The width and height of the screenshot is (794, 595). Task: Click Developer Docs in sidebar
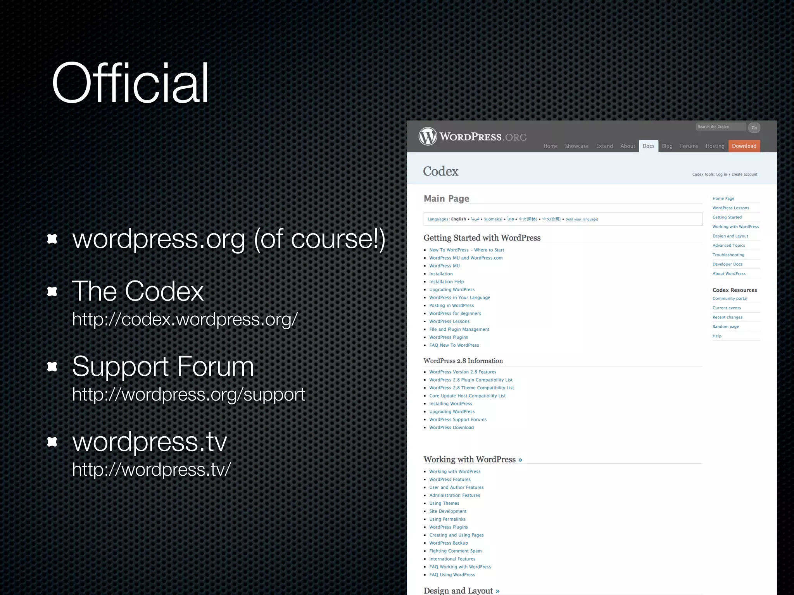click(727, 264)
